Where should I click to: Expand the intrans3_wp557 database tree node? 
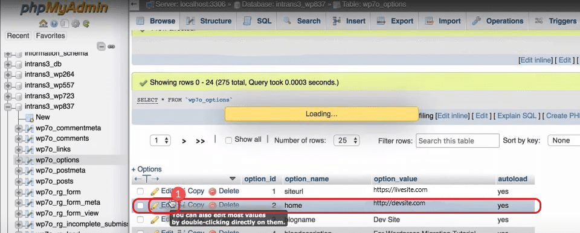click(x=7, y=85)
